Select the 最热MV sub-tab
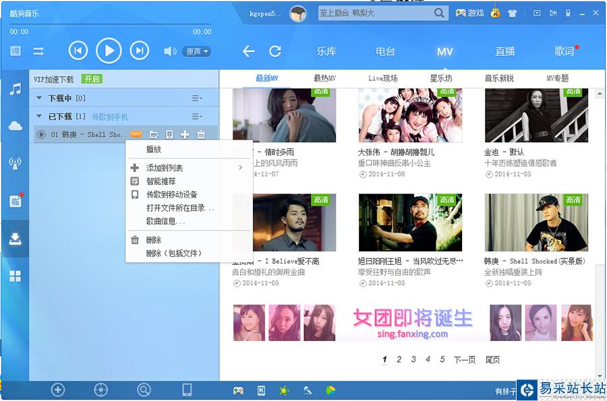The height and width of the screenshot is (401, 607). coord(324,78)
